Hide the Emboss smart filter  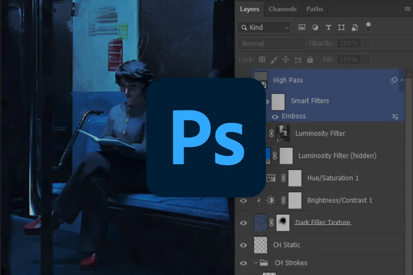pyautogui.click(x=275, y=116)
